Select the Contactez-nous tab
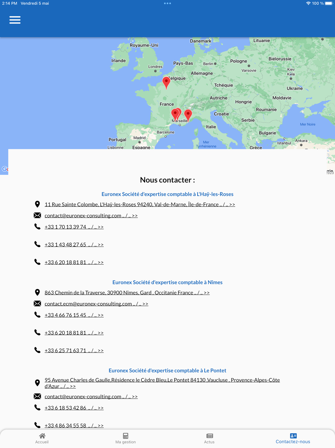The image size is (335, 448). [293, 438]
